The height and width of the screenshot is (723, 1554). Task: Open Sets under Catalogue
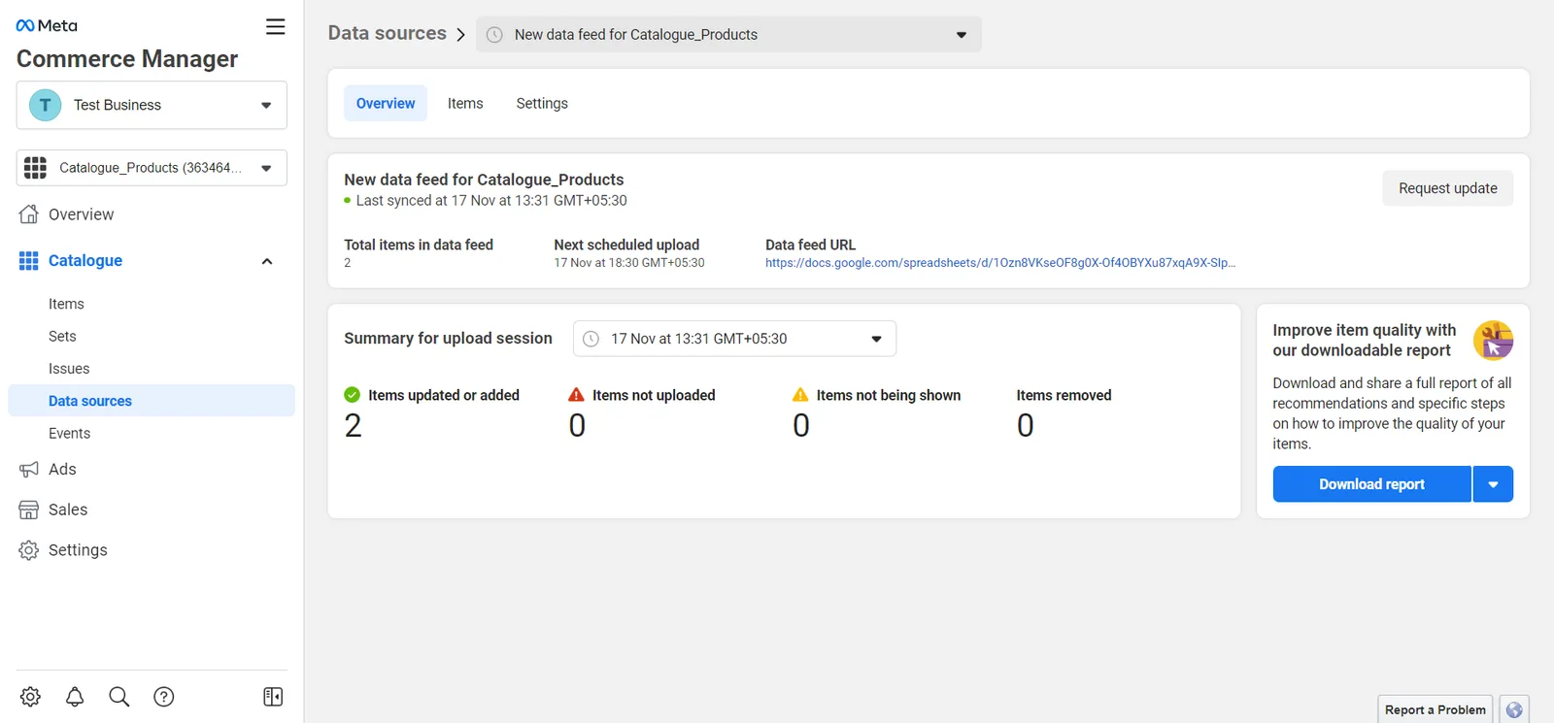pos(62,337)
